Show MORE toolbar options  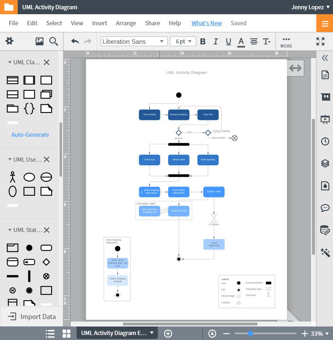point(286,43)
